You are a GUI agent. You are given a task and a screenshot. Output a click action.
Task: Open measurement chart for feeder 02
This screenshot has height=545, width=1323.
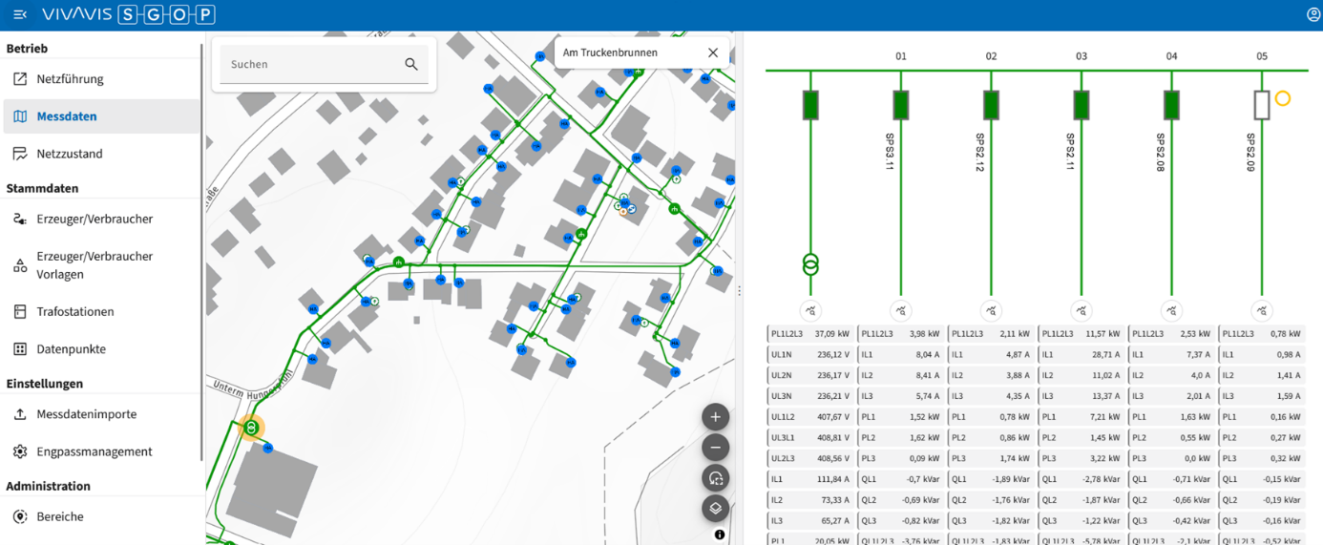[991, 310]
